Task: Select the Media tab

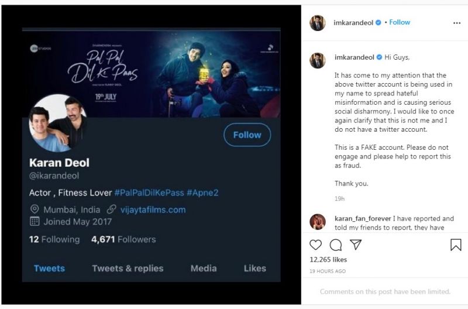Action: [x=204, y=269]
